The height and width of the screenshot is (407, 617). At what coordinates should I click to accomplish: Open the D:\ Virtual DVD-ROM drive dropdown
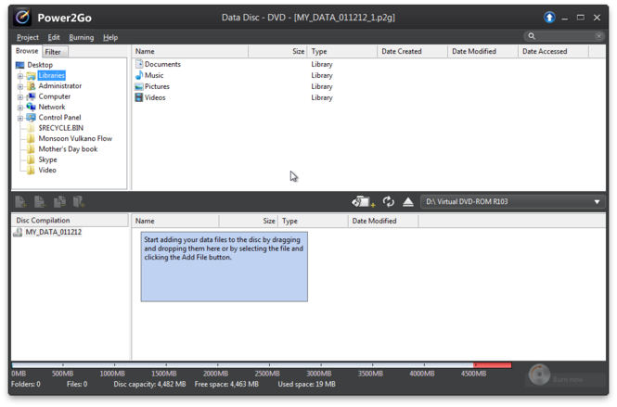tap(513, 202)
